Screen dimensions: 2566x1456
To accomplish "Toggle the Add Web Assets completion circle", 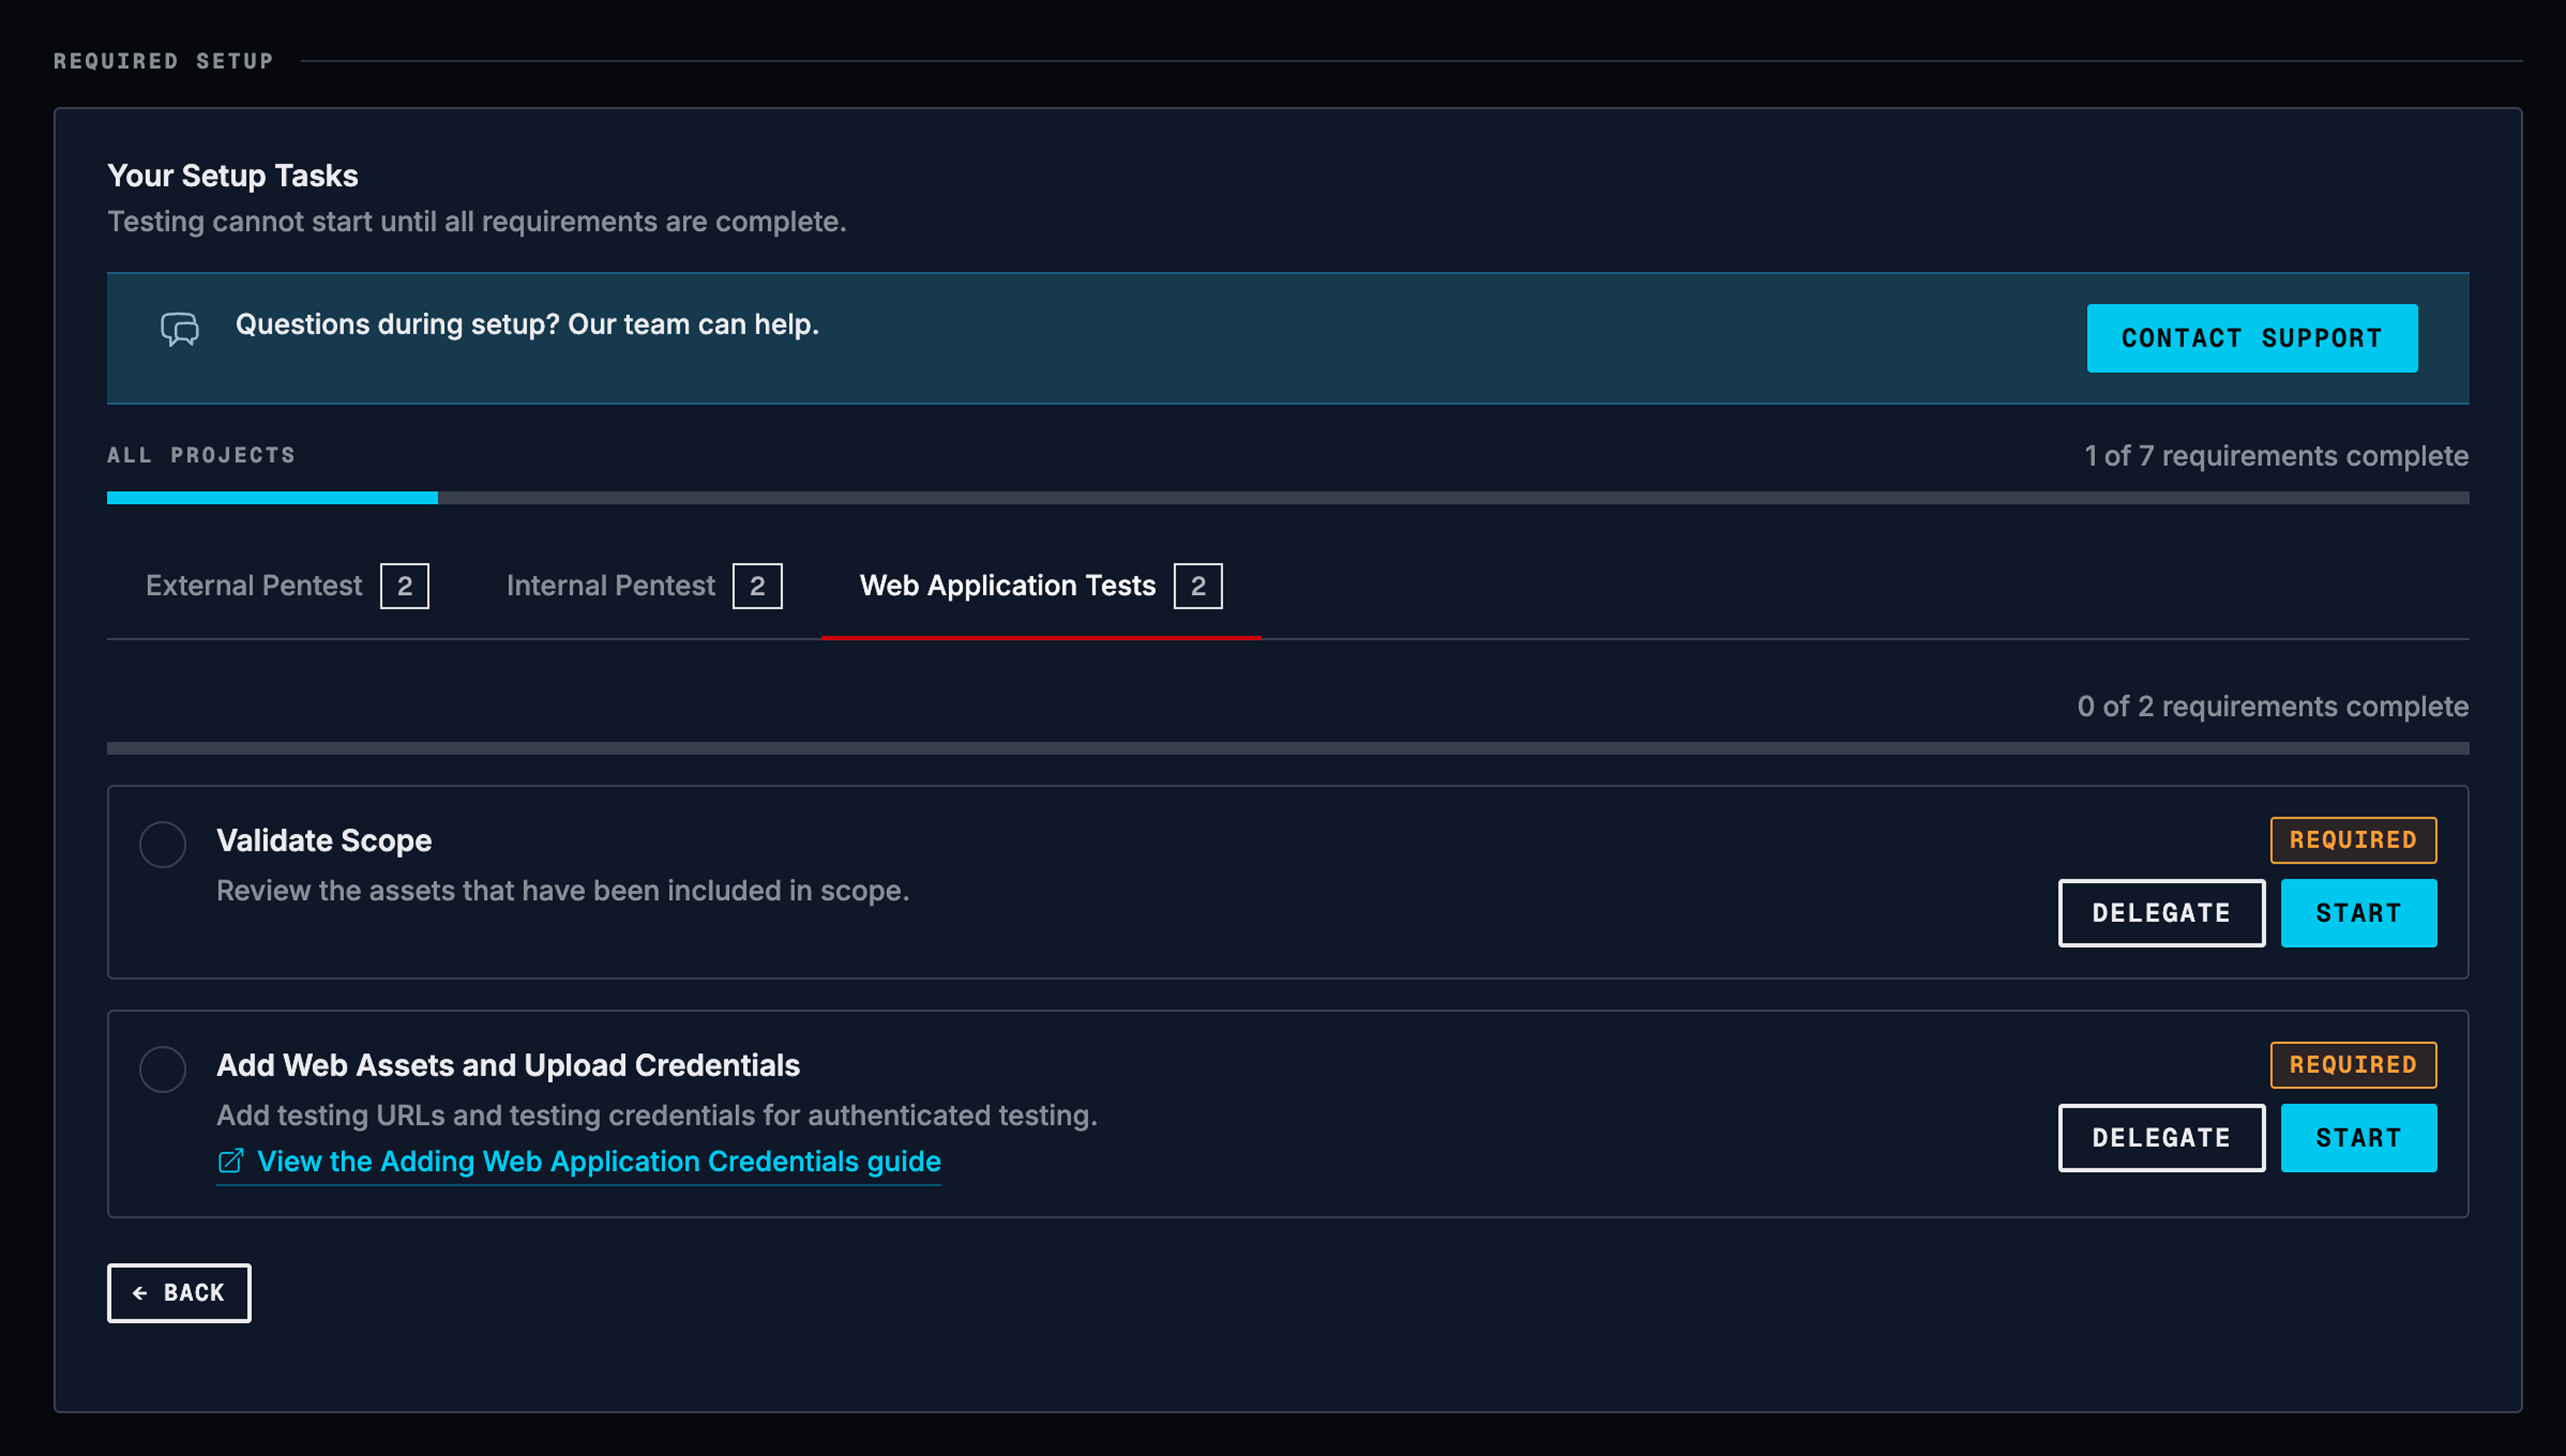I will coord(163,1070).
